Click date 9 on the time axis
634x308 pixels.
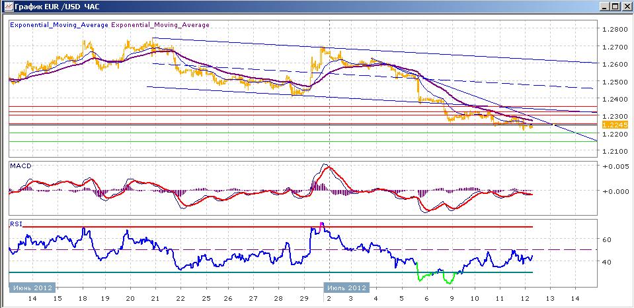click(x=452, y=299)
